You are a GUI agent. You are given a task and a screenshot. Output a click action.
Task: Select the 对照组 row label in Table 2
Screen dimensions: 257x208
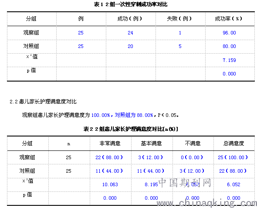pos(27,171)
